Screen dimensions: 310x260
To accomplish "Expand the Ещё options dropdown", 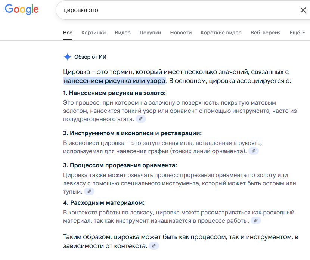I will [296, 32].
